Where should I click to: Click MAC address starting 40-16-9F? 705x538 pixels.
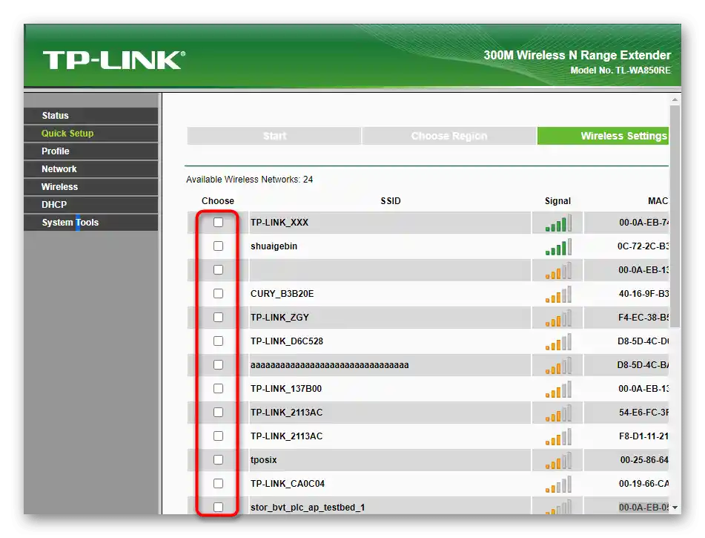coord(644,294)
